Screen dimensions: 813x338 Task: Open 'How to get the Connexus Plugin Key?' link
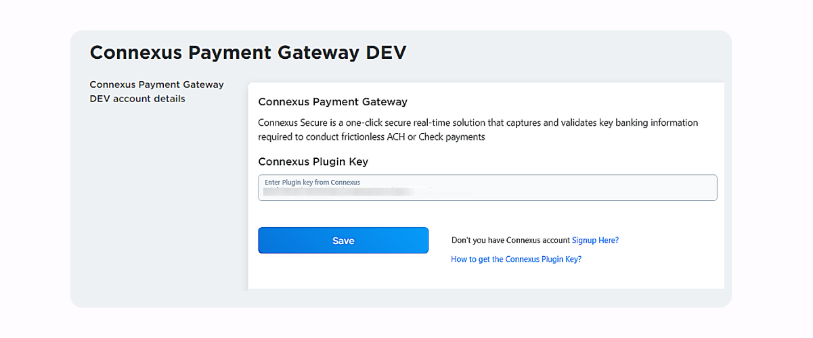click(x=516, y=259)
